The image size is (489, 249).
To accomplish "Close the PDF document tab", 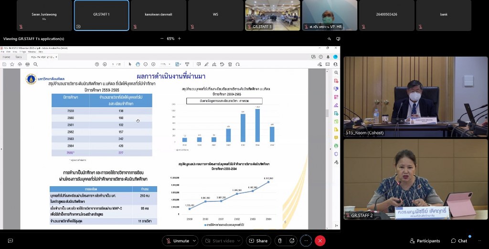I will coord(56,57).
